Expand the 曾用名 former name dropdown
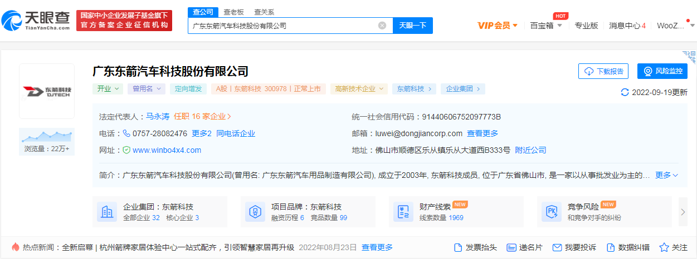 [x=147, y=88]
